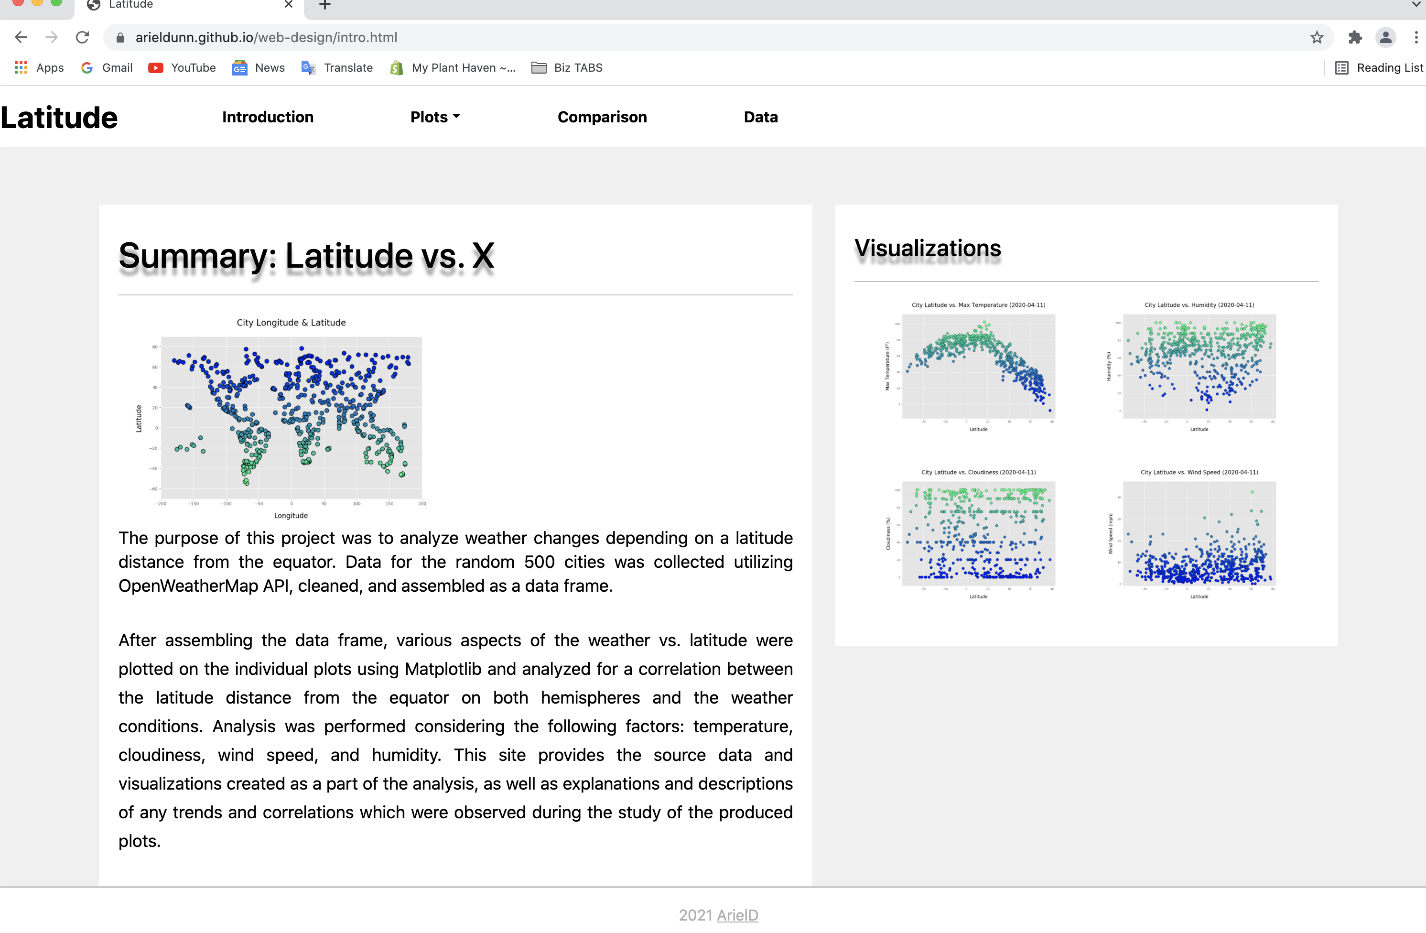Screen dimensions: 1426x933
Task: Open the Gmail bookmark shortcut
Action: [106, 68]
